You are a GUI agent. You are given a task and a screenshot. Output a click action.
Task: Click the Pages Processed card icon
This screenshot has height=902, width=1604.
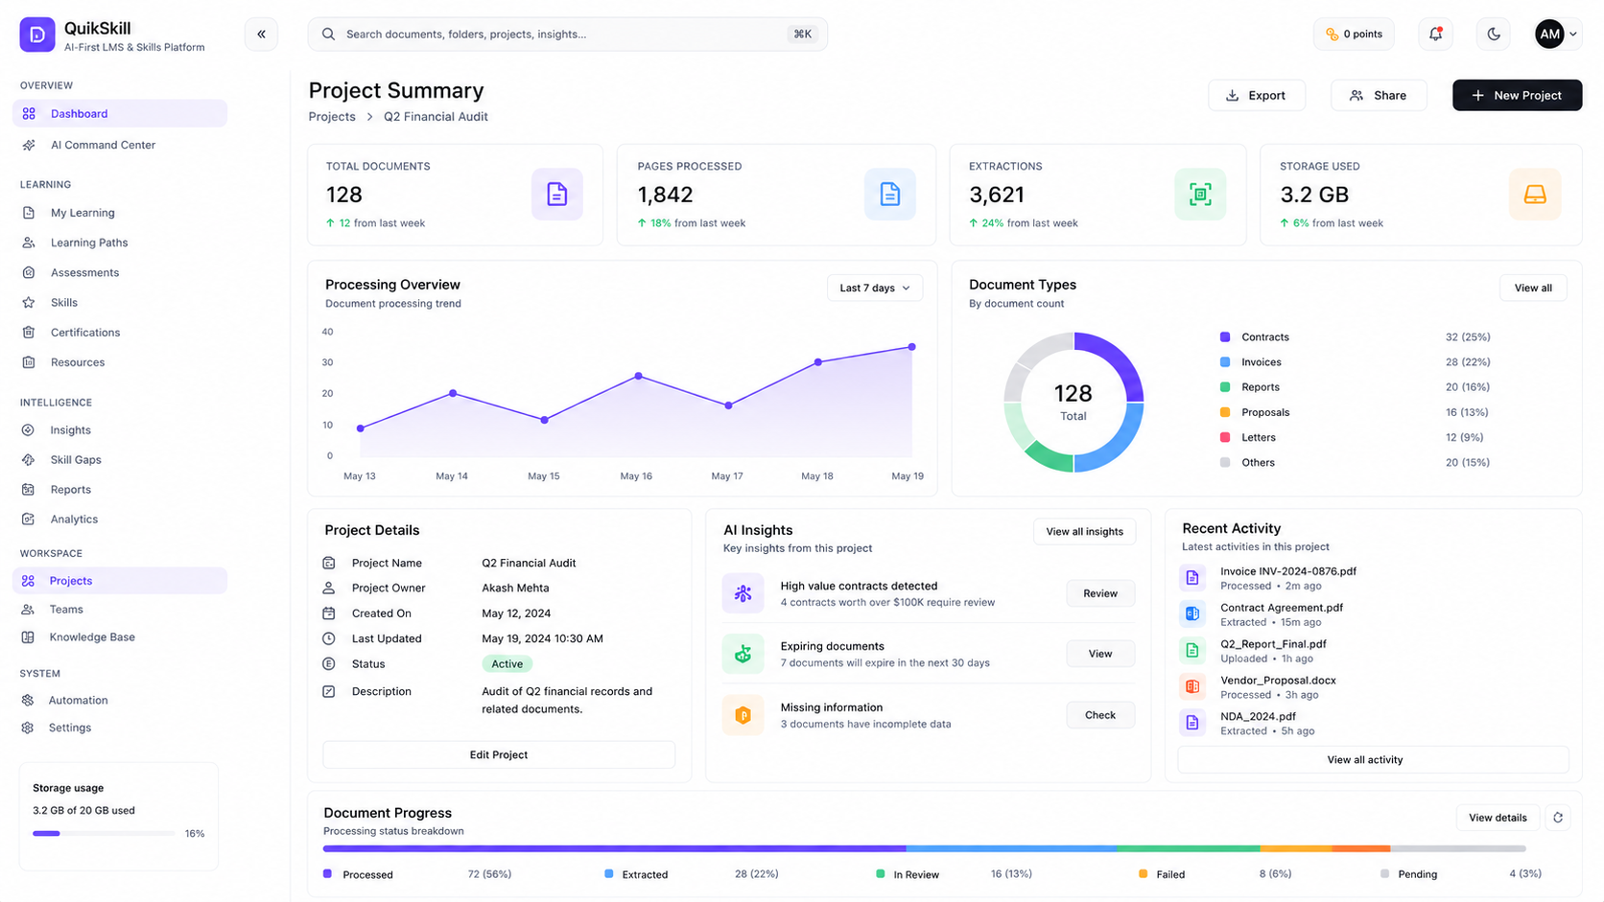[889, 195]
